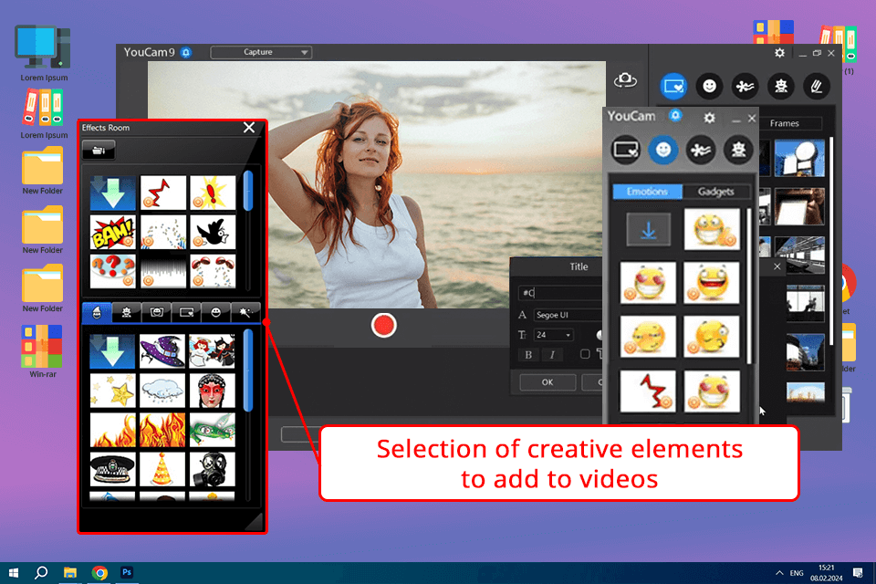Open the Segoe UI font dropdown

point(567,315)
